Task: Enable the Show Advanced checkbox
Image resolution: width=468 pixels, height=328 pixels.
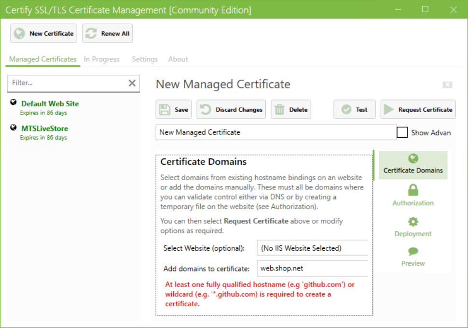Action: coord(402,132)
